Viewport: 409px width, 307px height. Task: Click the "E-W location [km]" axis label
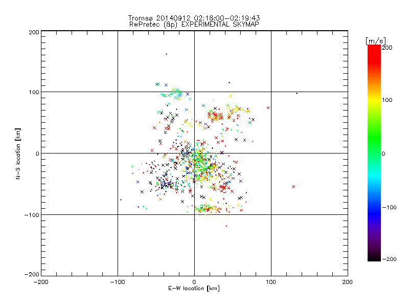point(194,289)
